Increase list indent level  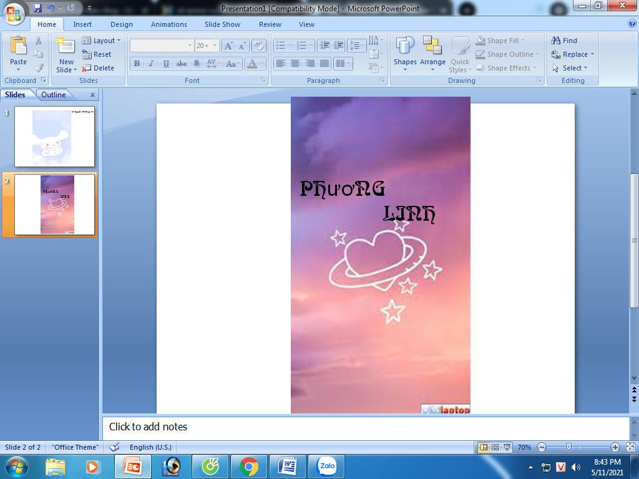[x=339, y=45]
